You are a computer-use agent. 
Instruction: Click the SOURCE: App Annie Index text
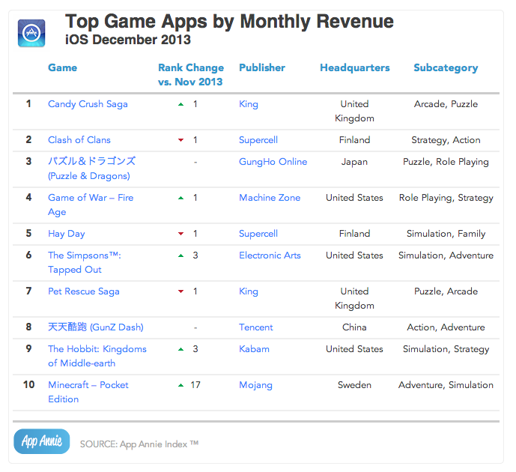(x=139, y=444)
